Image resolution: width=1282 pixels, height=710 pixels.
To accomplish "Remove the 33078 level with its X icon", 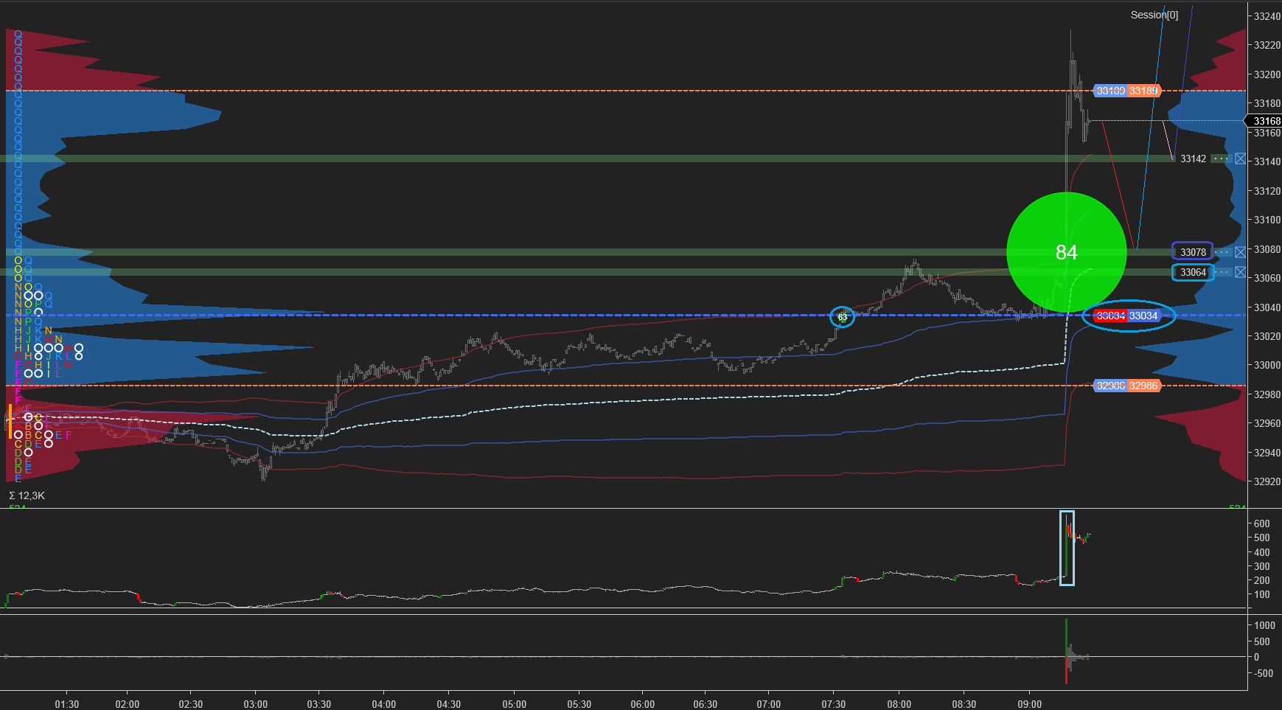I will (x=1240, y=252).
